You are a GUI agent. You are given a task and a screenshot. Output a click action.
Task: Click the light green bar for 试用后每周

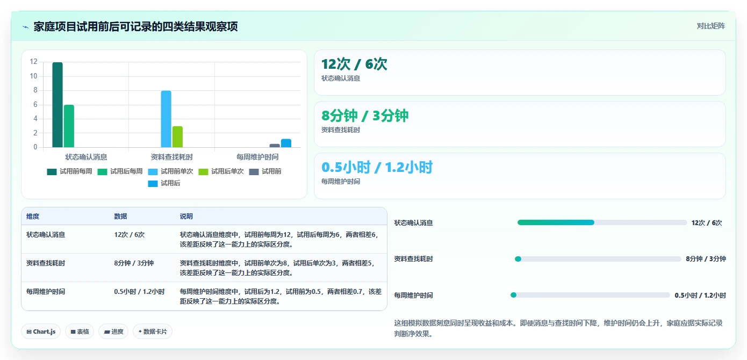click(69, 126)
